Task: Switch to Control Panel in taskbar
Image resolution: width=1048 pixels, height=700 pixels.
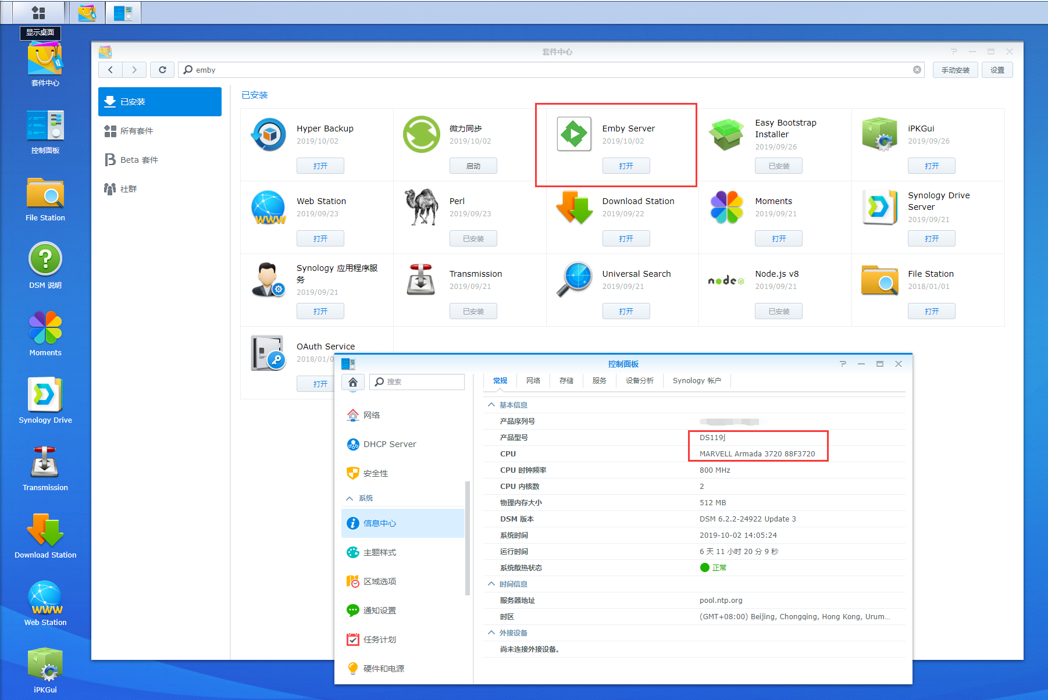Action: (123, 12)
